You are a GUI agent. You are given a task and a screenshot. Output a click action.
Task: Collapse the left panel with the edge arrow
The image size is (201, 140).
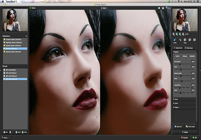pyautogui.click(x=1, y=70)
